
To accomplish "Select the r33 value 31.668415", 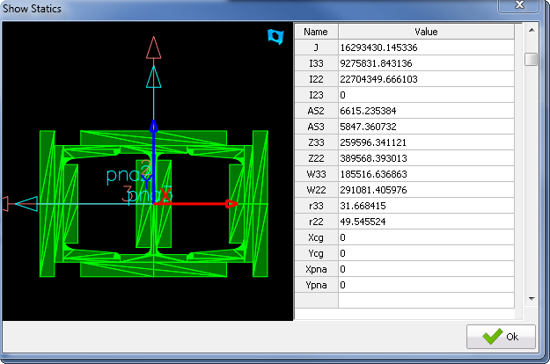I will pos(426,205).
